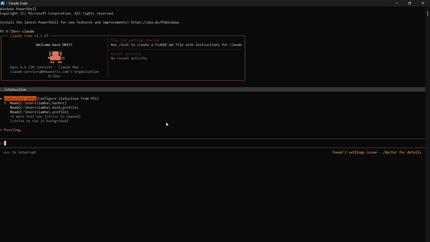Open the https://aka.ms/PSWindows link
The width and height of the screenshot is (430, 242).
[155, 22]
